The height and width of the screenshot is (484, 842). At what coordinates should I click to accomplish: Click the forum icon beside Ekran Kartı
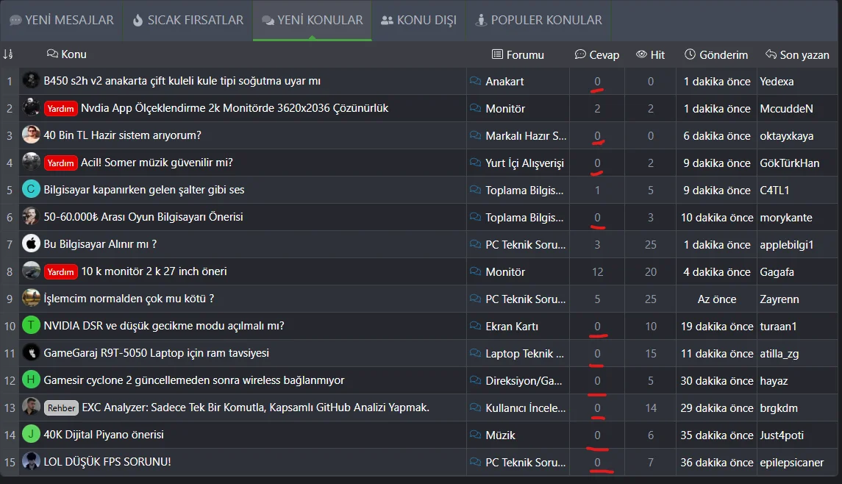476,327
